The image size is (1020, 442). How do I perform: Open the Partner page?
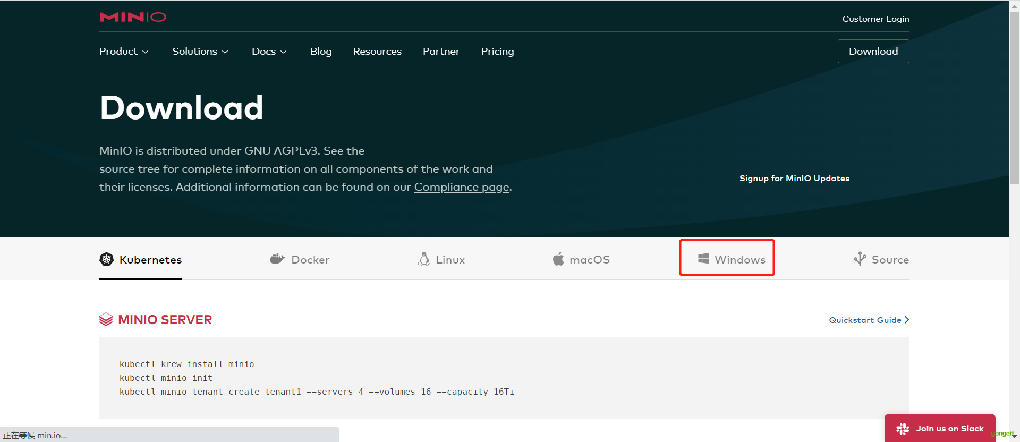(x=441, y=52)
